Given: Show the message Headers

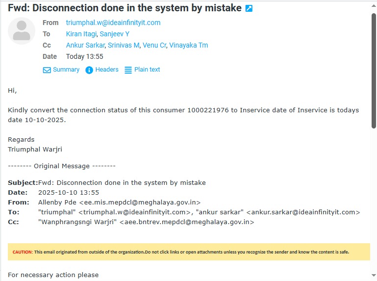Looking at the screenshot, I should (107, 70).
